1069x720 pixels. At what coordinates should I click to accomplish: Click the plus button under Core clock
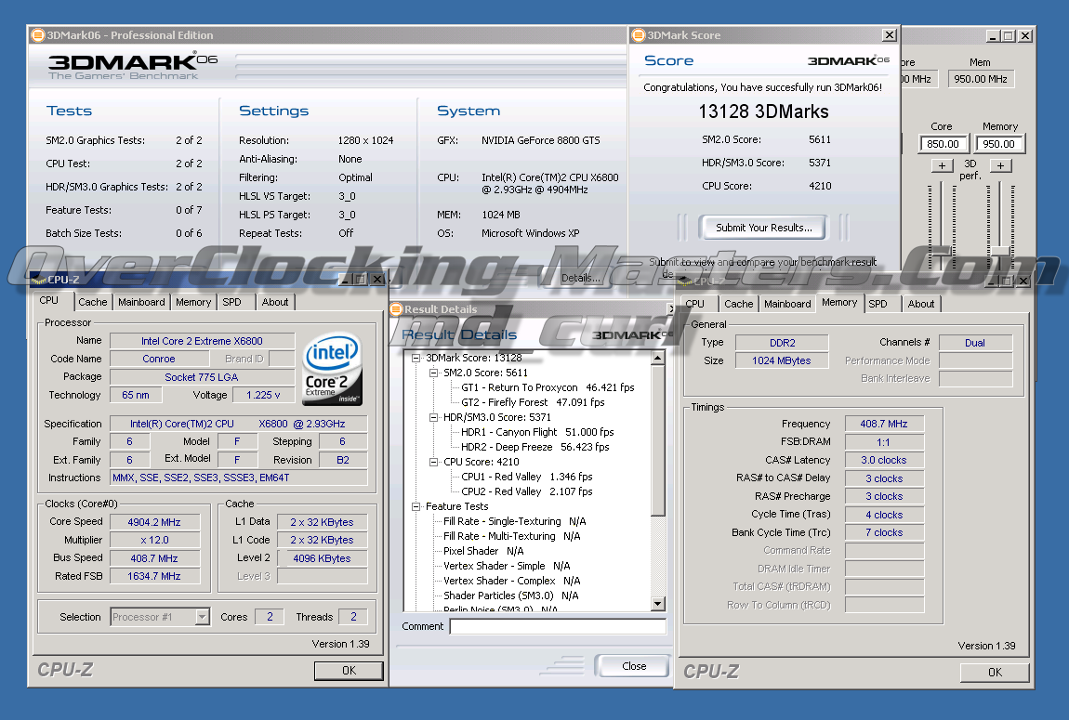pyautogui.click(x=942, y=165)
